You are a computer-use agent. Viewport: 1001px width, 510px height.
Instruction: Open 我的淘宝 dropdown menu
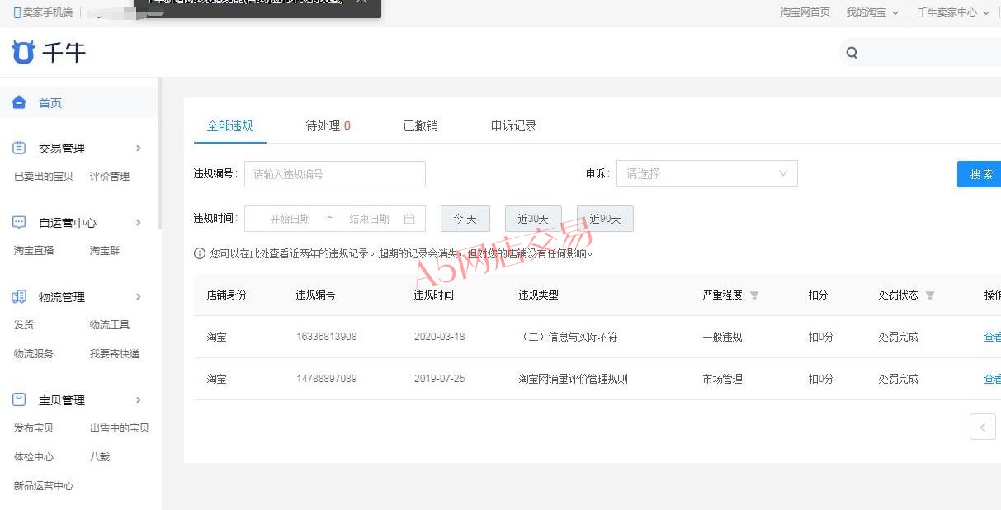pyautogui.click(x=872, y=12)
